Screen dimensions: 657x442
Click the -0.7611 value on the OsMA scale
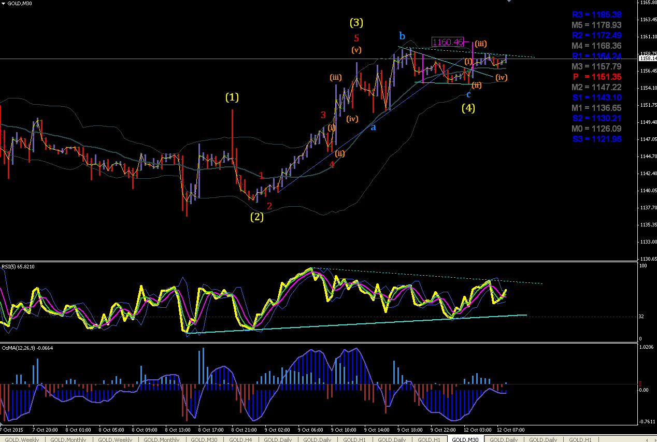coord(648,422)
